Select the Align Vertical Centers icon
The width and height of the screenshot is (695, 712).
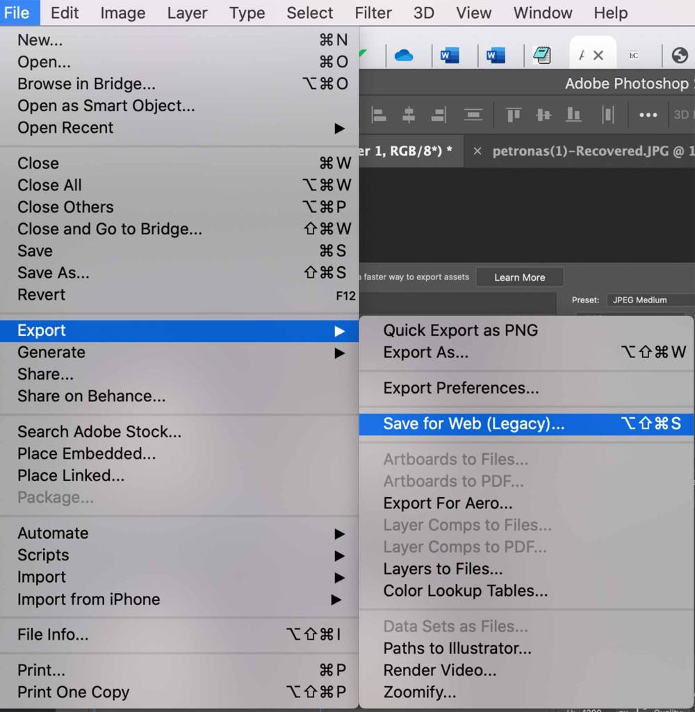tap(543, 115)
